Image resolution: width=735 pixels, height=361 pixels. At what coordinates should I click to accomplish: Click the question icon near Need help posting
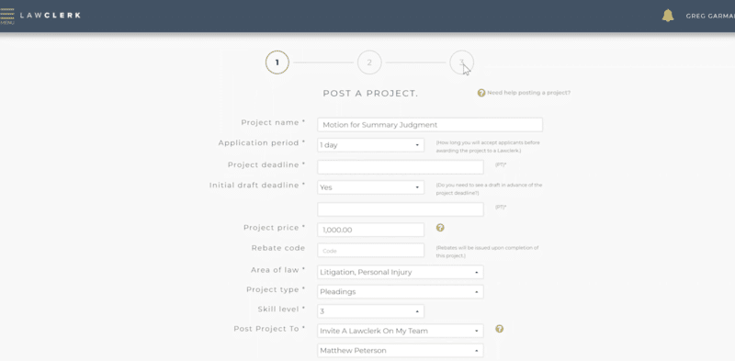click(481, 93)
